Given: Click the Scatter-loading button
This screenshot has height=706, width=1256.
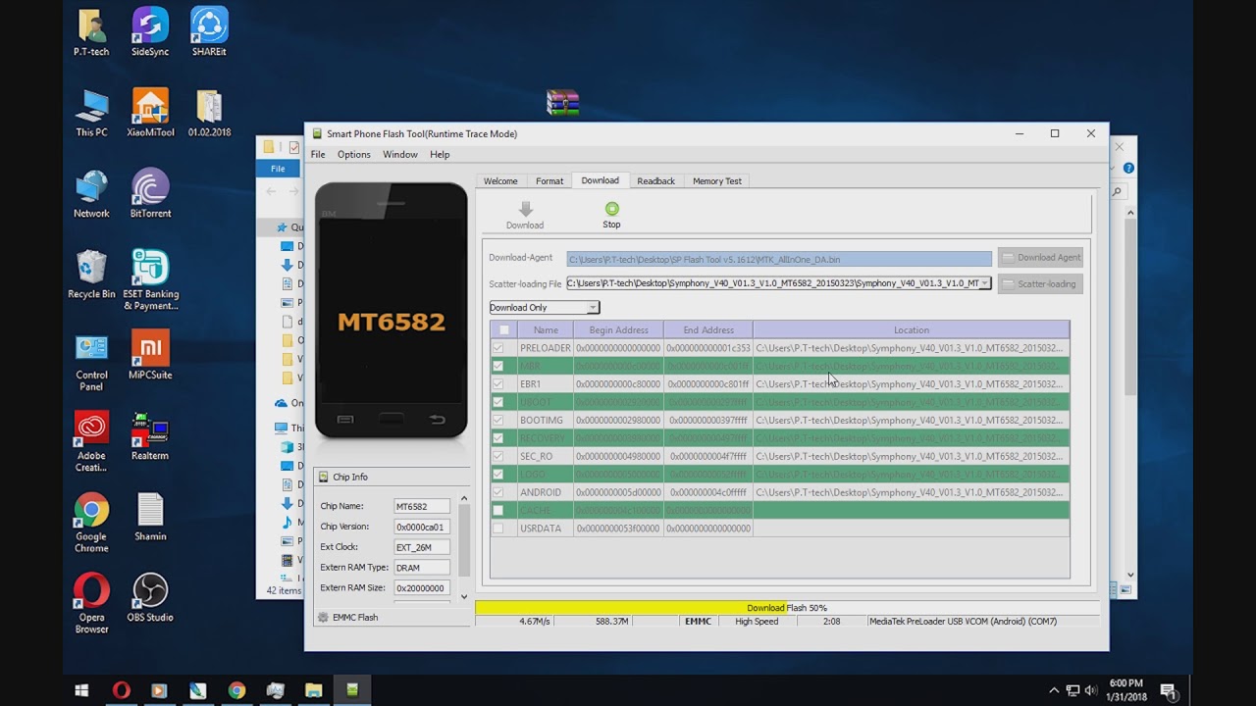Looking at the screenshot, I should tap(1040, 284).
